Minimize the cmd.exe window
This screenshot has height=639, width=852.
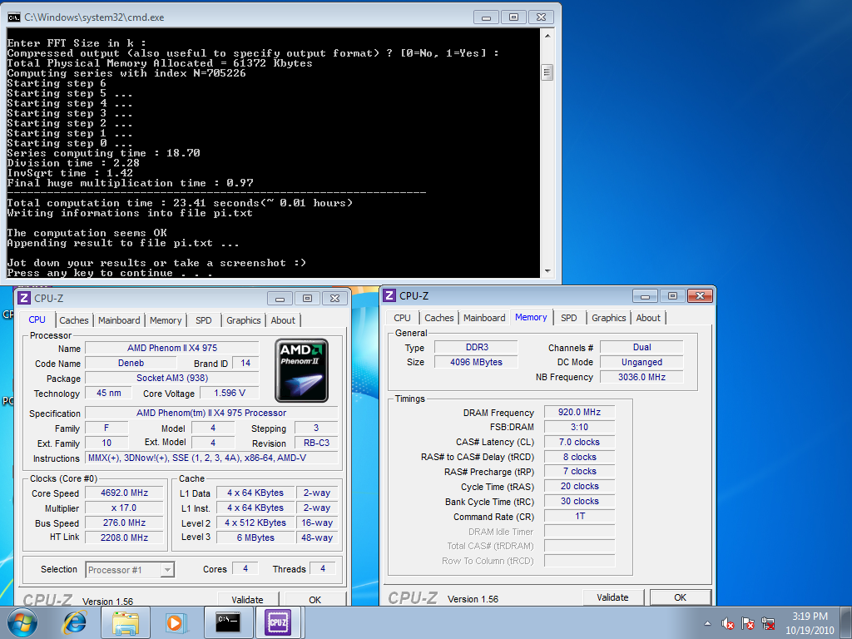pyautogui.click(x=486, y=17)
